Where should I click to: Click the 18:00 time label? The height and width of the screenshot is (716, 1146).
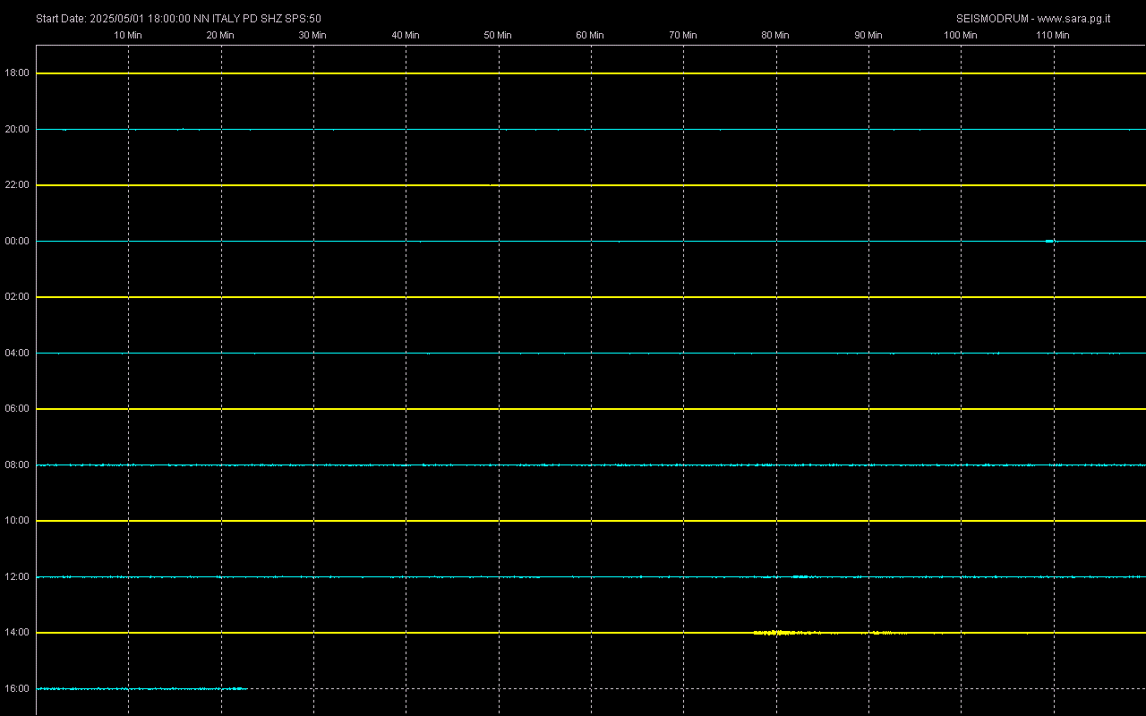18,73
